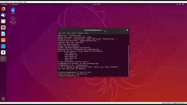Open Ubuntu Software in the dock
This screenshot has width=187, height=105.
tap(3, 40)
